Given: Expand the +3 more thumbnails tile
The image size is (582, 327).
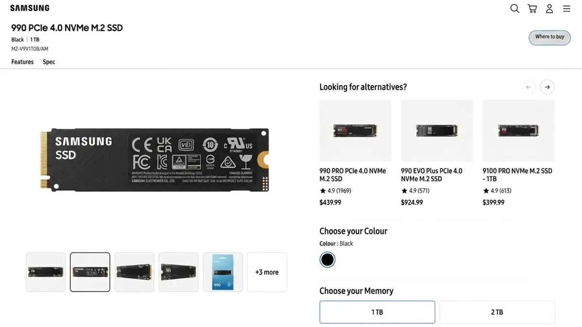Looking at the screenshot, I should 267,272.
